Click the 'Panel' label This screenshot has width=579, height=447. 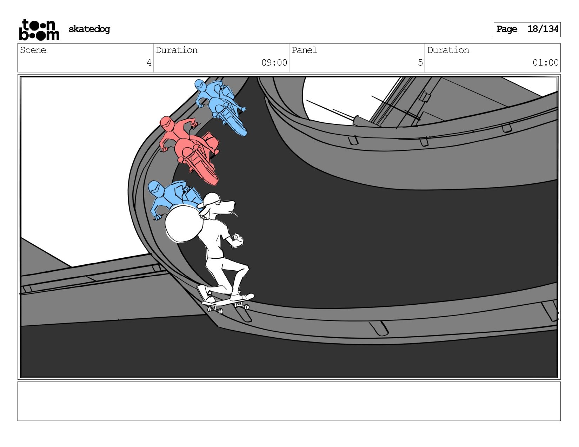coord(304,50)
